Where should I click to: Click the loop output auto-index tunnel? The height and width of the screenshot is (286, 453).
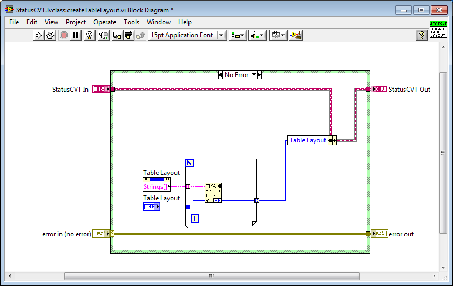[256, 200]
